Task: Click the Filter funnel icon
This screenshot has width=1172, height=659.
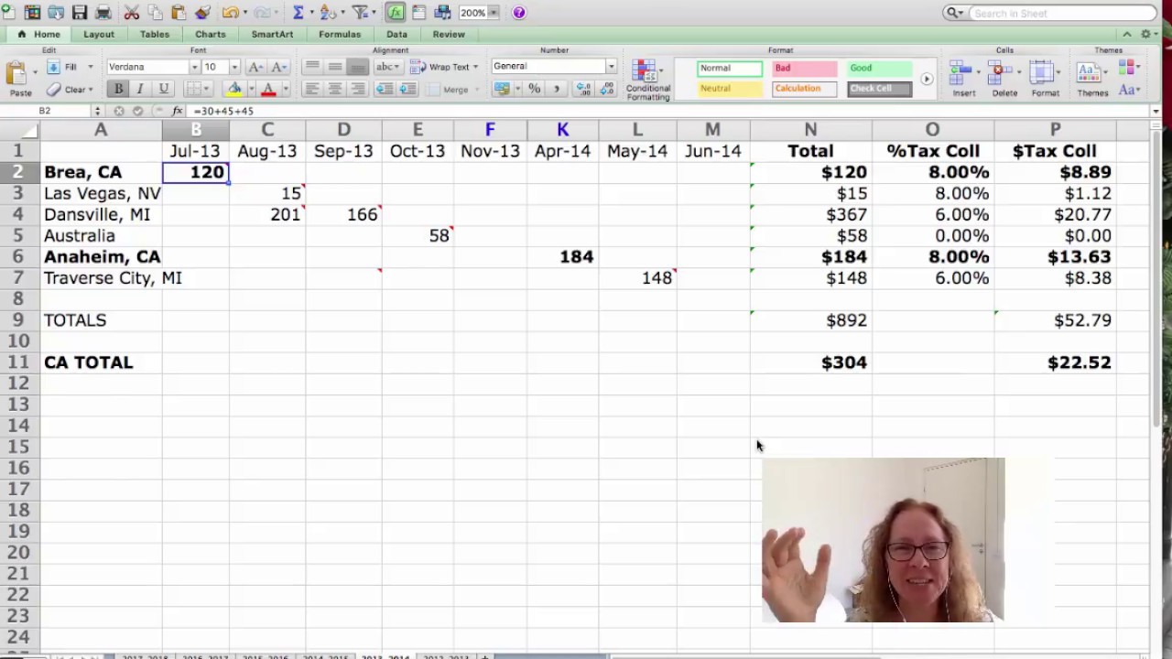Action: point(360,13)
